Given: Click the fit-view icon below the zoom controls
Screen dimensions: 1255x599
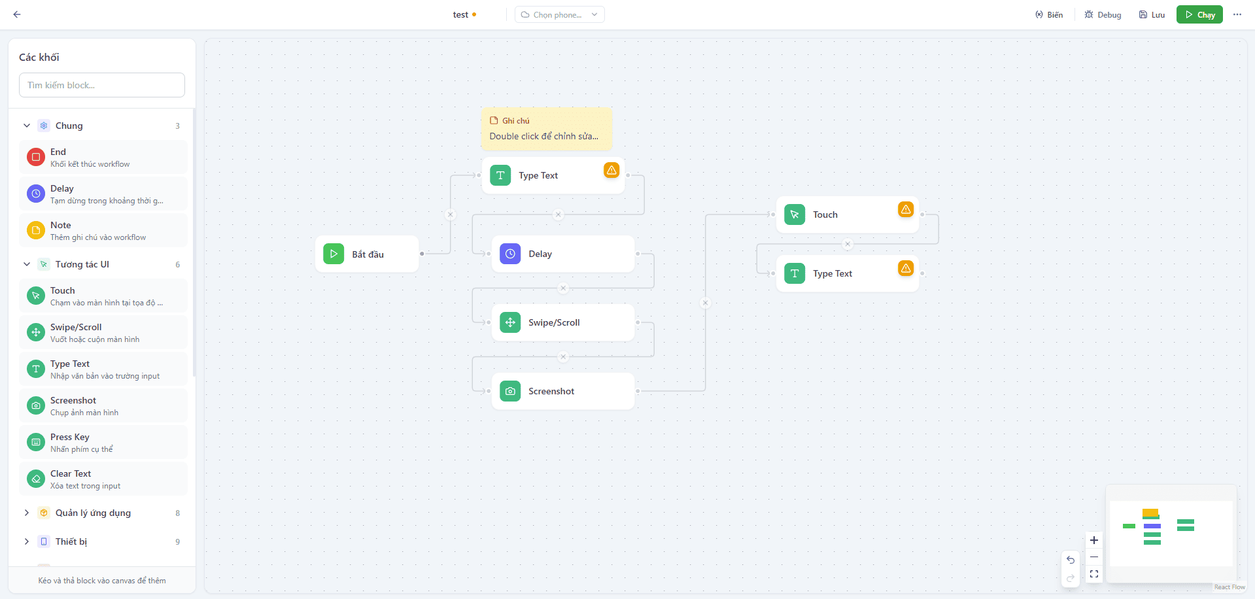Looking at the screenshot, I should pyautogui.click(x=1093, y=573).
